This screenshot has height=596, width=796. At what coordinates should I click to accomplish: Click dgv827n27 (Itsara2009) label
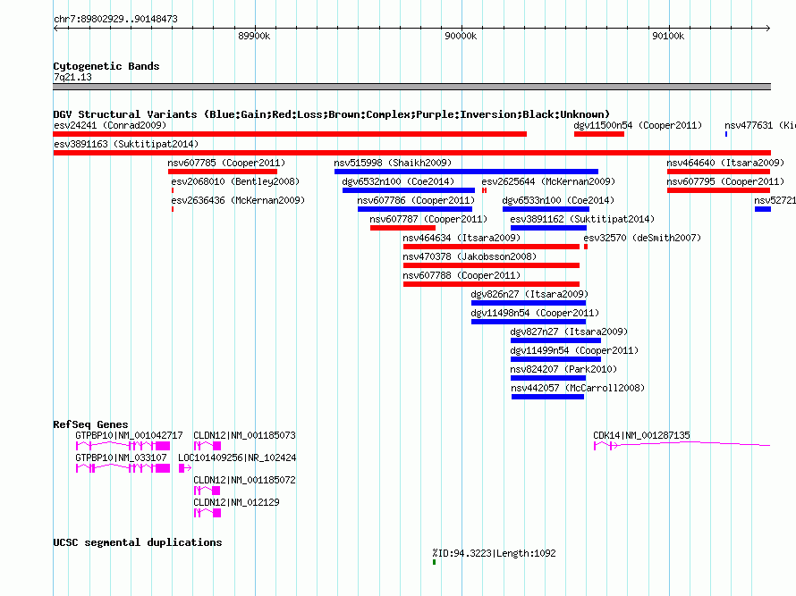[x=569, y=332]
